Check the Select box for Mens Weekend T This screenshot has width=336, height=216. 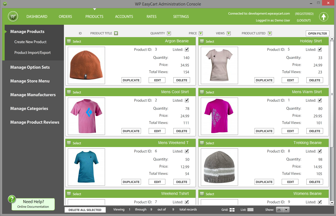click(x=69, y=143)
